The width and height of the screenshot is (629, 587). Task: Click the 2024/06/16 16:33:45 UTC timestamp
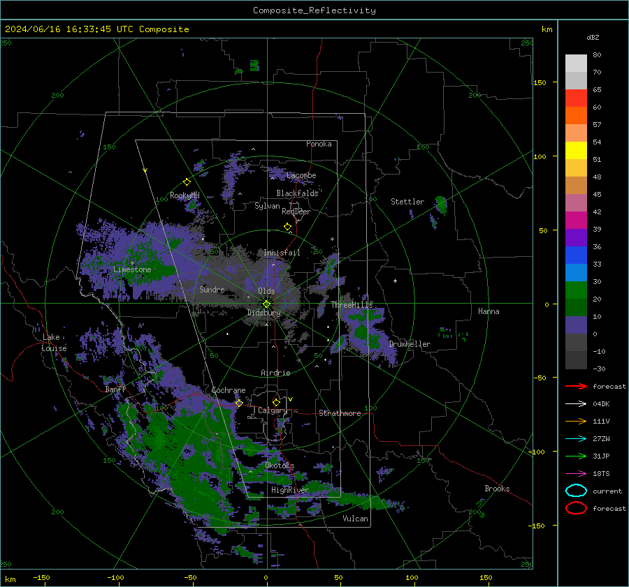(69, 29)
